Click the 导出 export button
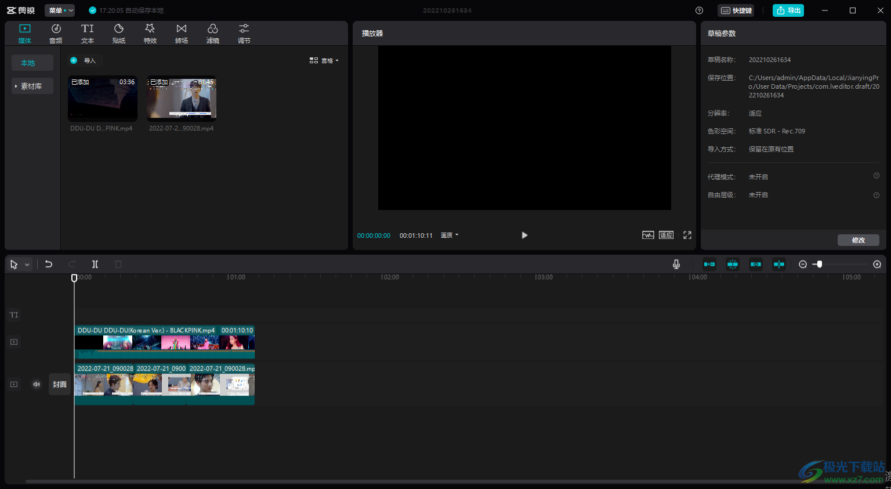Screen dimensions: 891x489 click(x=788, y=10)
